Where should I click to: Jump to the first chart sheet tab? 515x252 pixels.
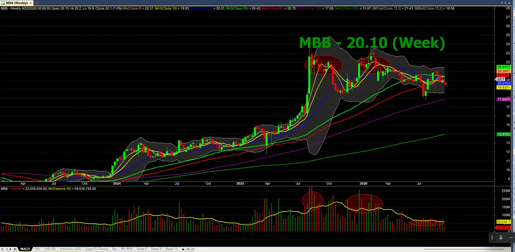[2, 249]
